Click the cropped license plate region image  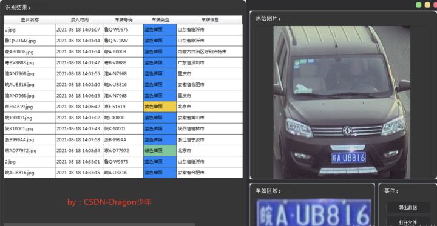(314, 212)
